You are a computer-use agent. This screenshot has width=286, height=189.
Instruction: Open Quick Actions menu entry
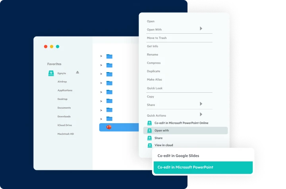(x=157, y=116)
